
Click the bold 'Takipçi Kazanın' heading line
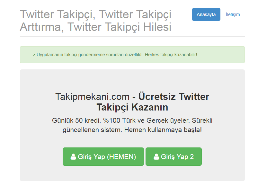[x=132, y=107]
